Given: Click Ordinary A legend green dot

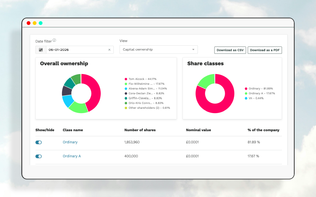Looking at the screenshot, I should pyautogui.click(x=246, y=93).
